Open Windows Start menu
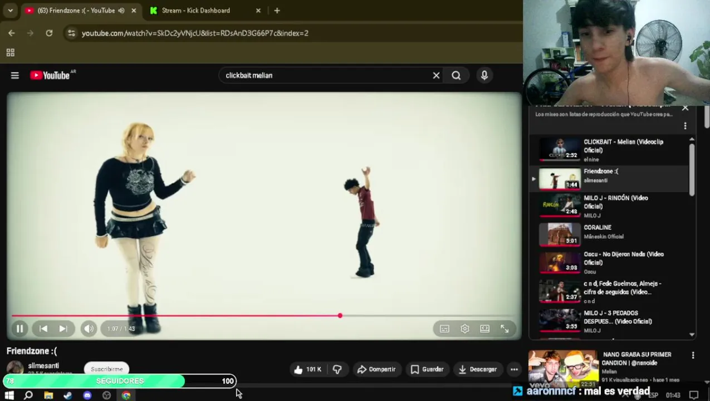Image resolution: width=710 pixels, height=401 pixels. point(9,395)
